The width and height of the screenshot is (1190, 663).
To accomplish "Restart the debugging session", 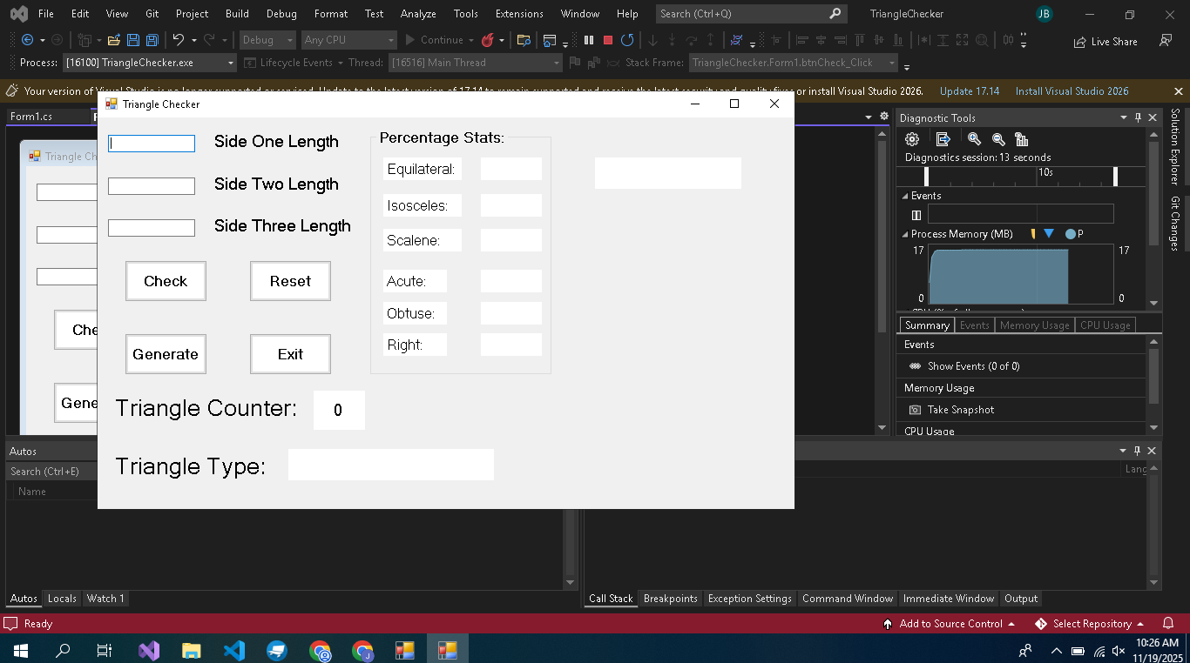I will coord(626,40).
